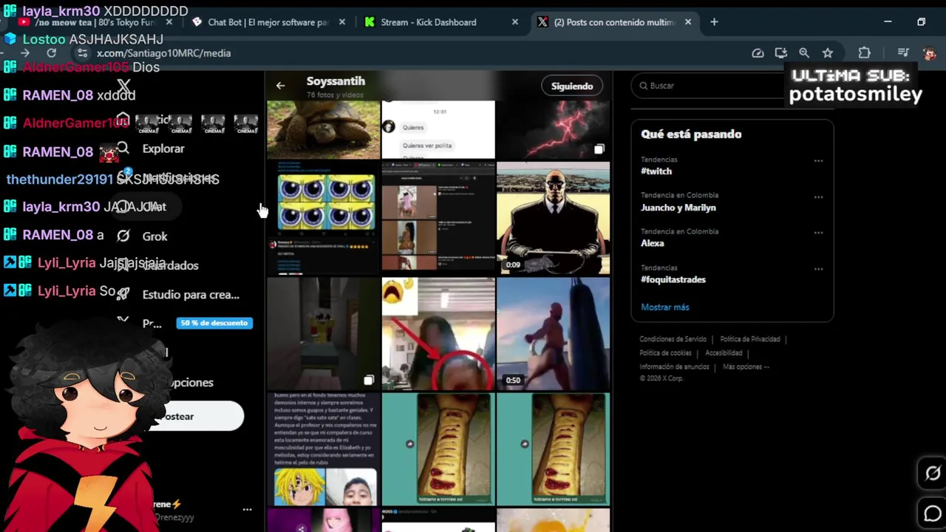
Task: Open the site information icon beside the URL
Action: (x=82, y=53)
